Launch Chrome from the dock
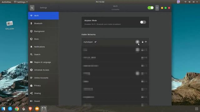This screenshot has width=200, height=112. [x=17, y=109]
